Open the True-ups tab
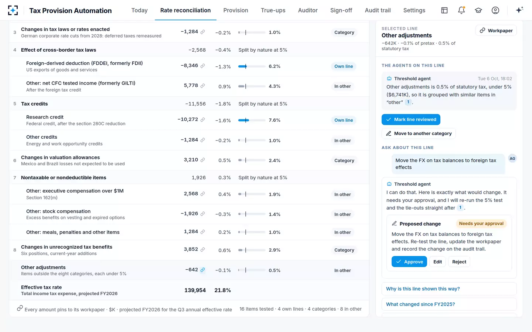This screenshot has height=332, width=532. coord(273,10)
